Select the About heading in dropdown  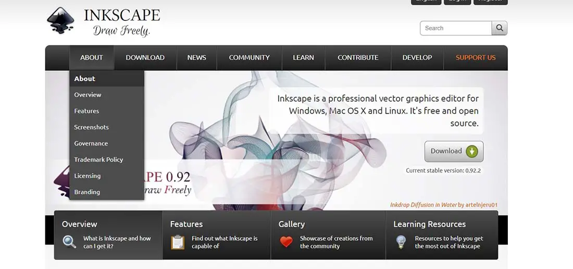(x=107, y=79)
